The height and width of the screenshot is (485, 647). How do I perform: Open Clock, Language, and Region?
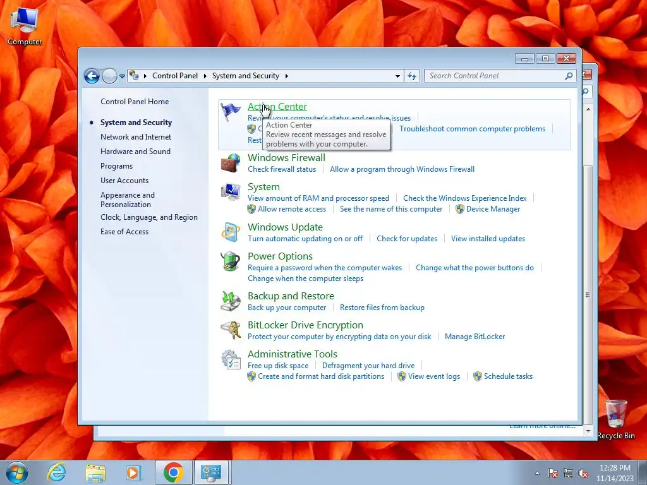[149, 217]
